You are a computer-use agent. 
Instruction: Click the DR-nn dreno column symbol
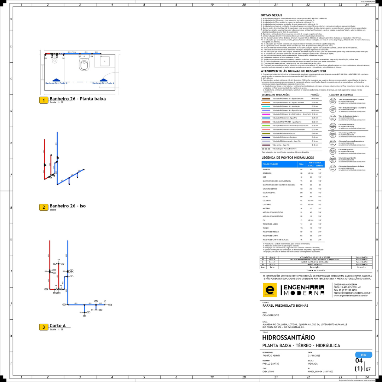(x=333, y=143)
